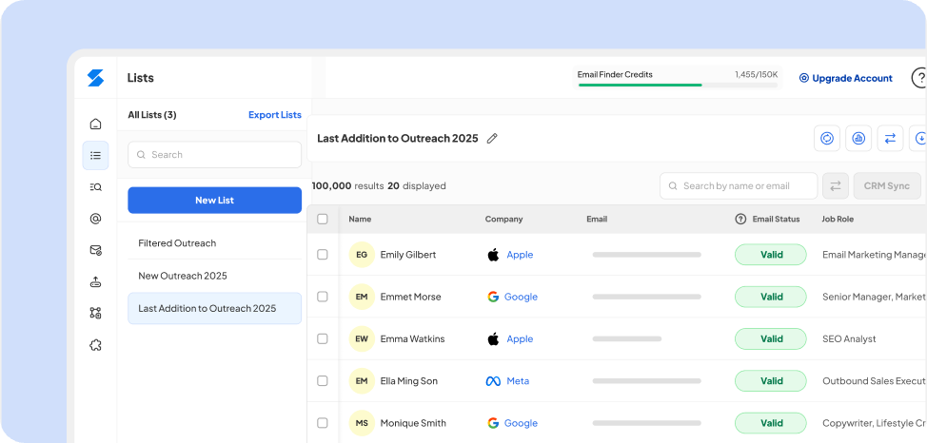The width and height of the screenshot is (927, 443).
Task: Check the box for Emily Gilbert
Action: (323, 255)
